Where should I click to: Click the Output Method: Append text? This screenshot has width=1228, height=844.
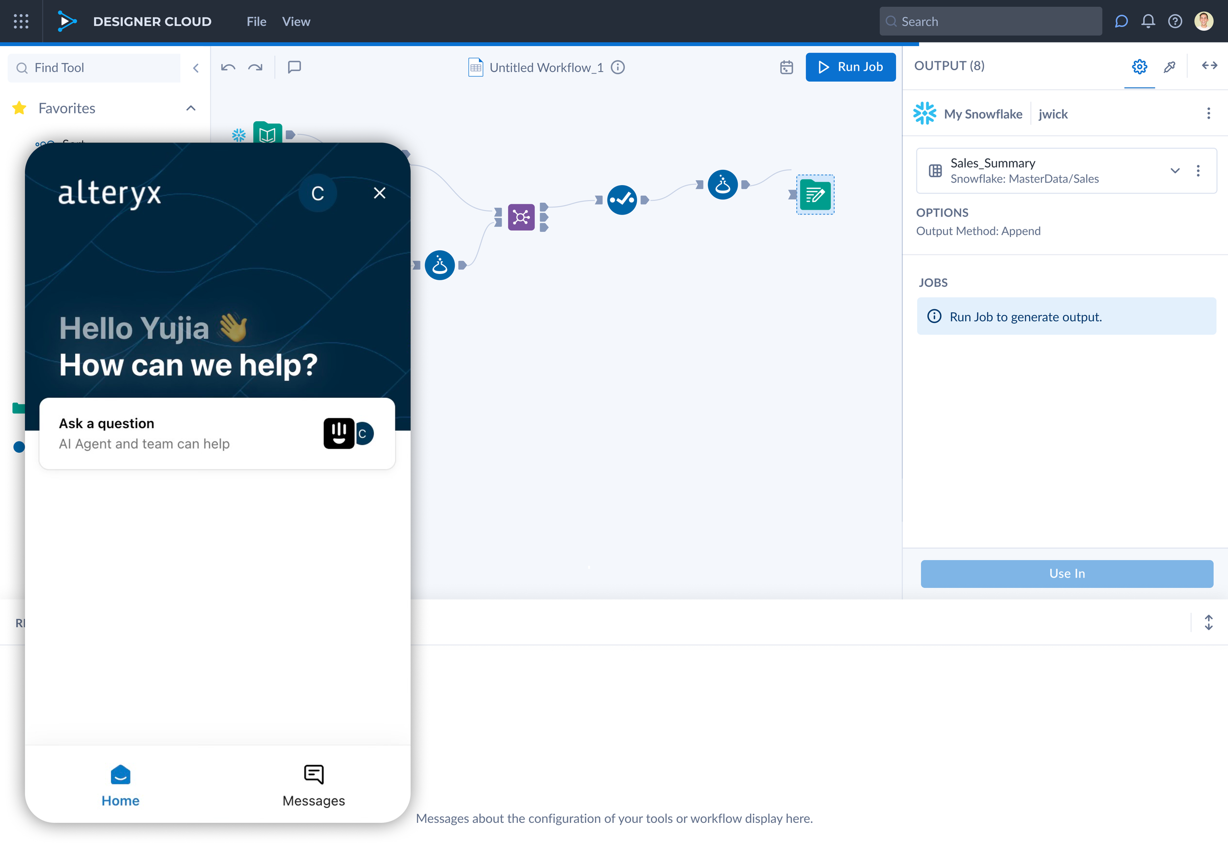click(x=978, y=231)
